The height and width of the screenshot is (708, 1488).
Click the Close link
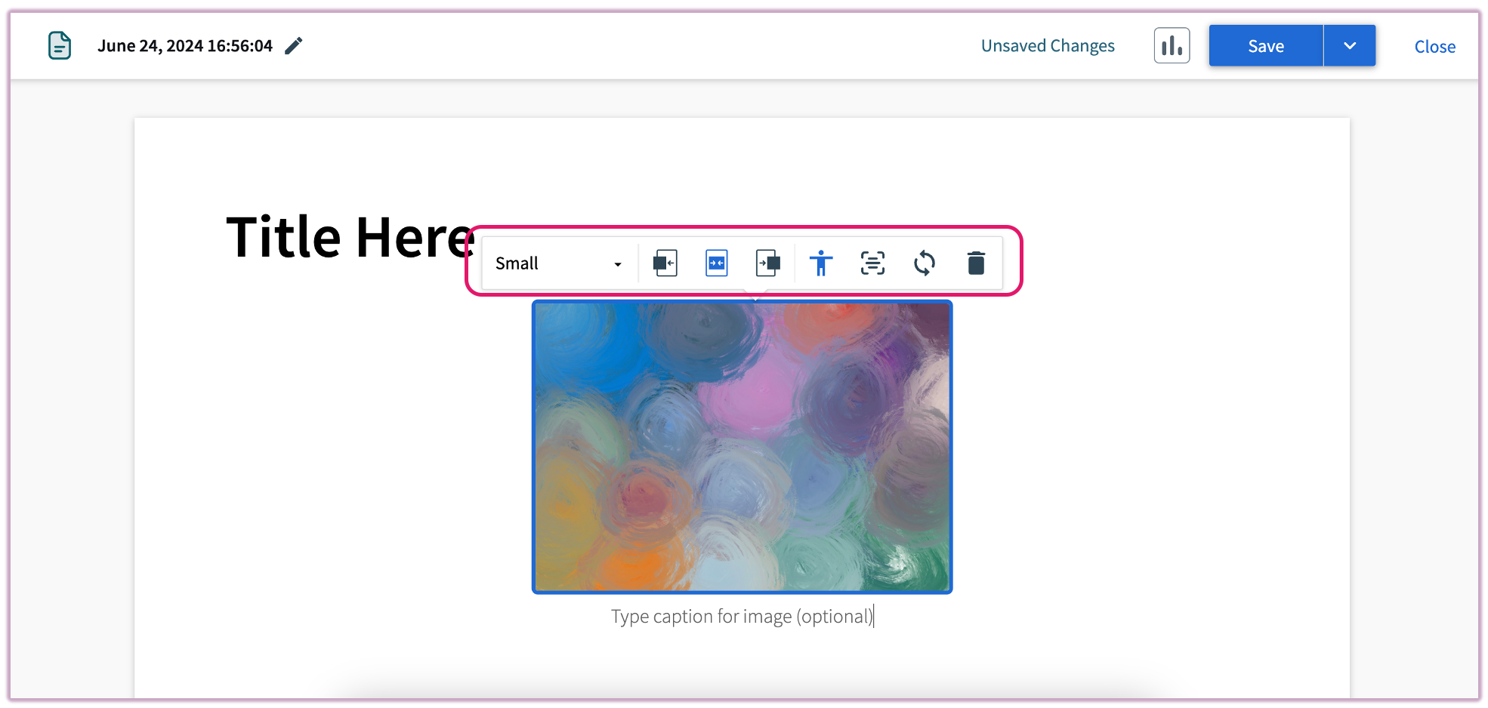1434,46
